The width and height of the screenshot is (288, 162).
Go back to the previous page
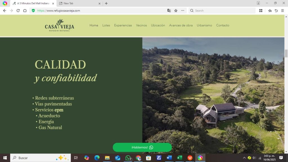point(4,11)
